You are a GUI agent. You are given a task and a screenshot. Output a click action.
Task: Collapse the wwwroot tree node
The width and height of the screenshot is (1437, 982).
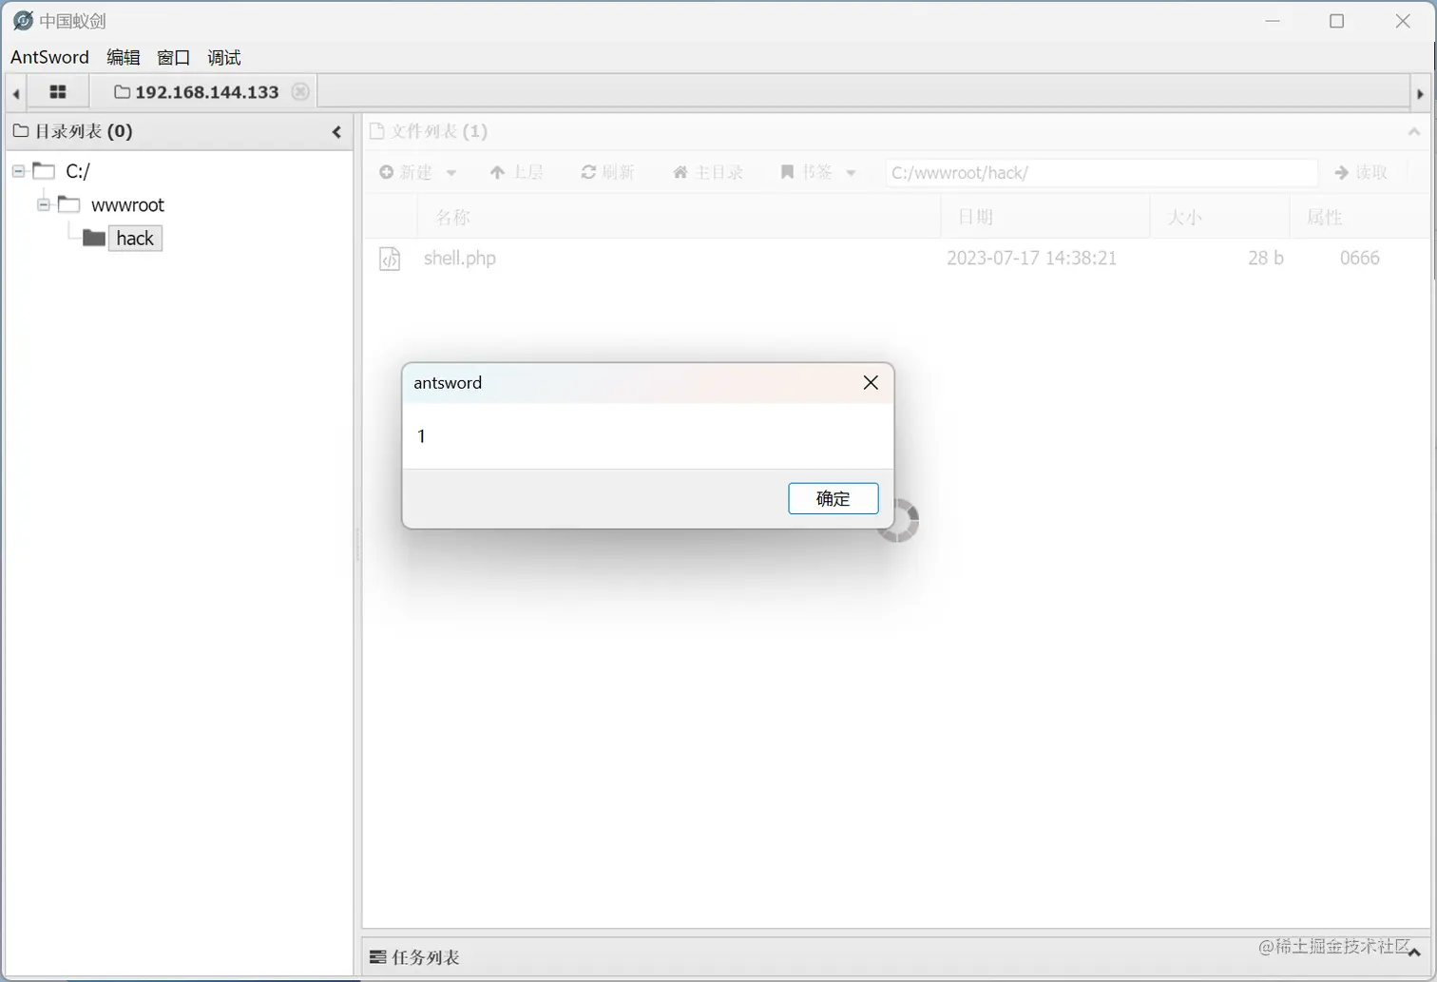[x=44, y=204]
